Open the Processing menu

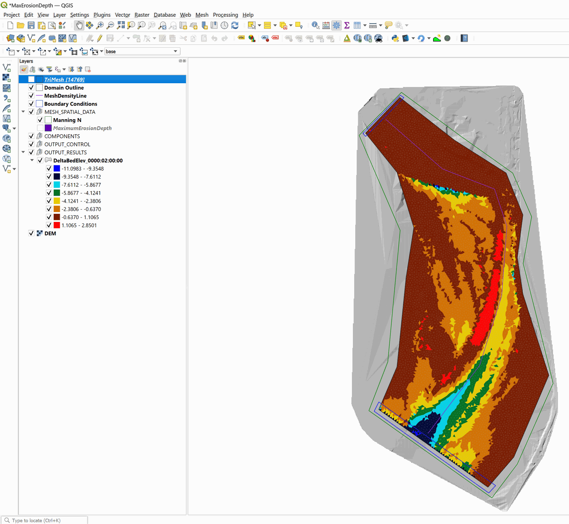pos(225,15)
